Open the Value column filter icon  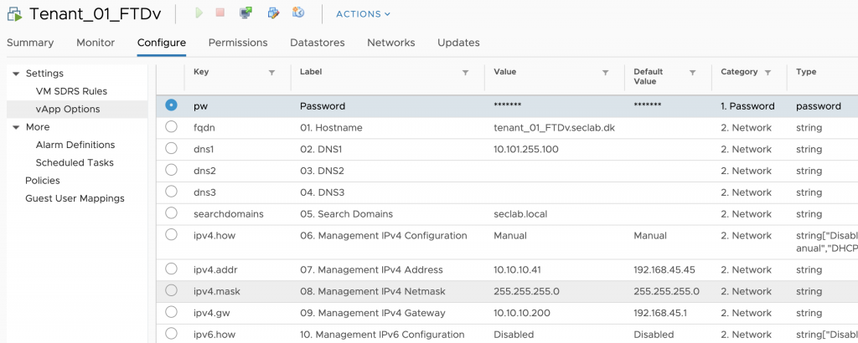605,73
